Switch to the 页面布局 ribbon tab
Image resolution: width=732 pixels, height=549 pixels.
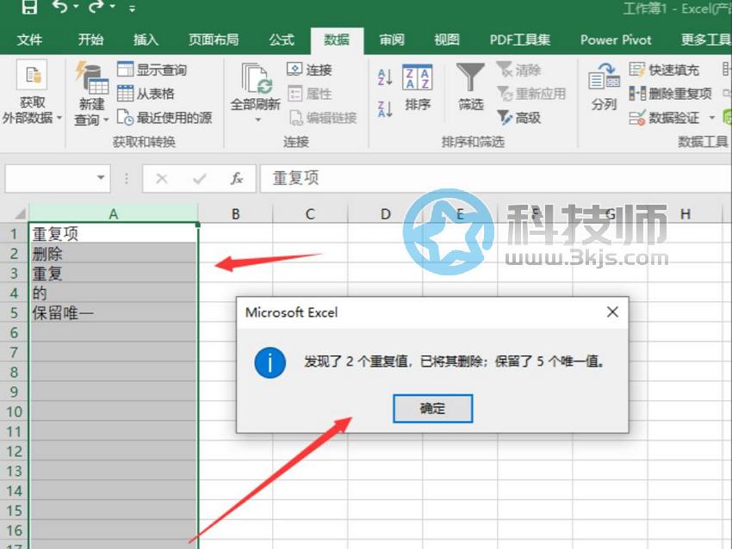coord(214,40)
